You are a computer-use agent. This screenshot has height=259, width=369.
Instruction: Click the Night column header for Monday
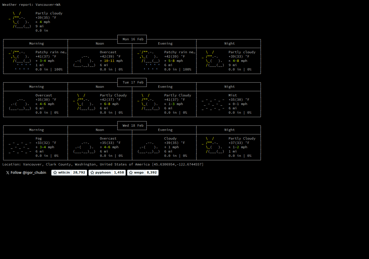[229, 43]
